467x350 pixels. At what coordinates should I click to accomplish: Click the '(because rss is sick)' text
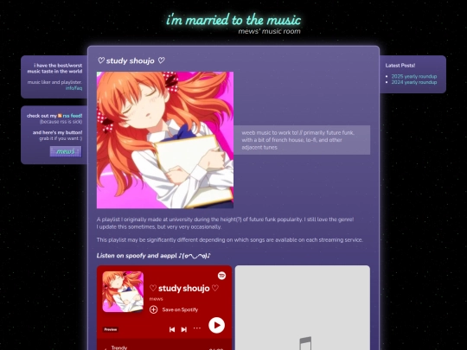click(x=61, y=122)
